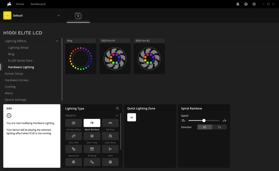Select Hardware Lighting in sidebar

pos(21,67)
